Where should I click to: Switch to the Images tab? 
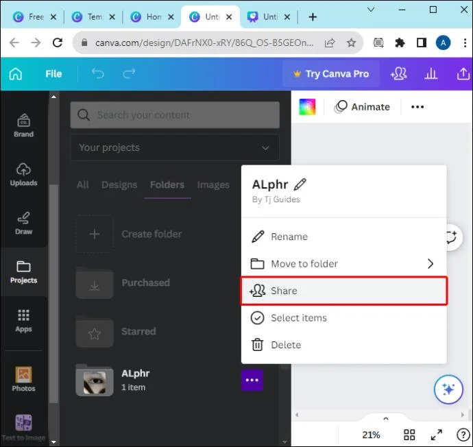tap(213, 184)
